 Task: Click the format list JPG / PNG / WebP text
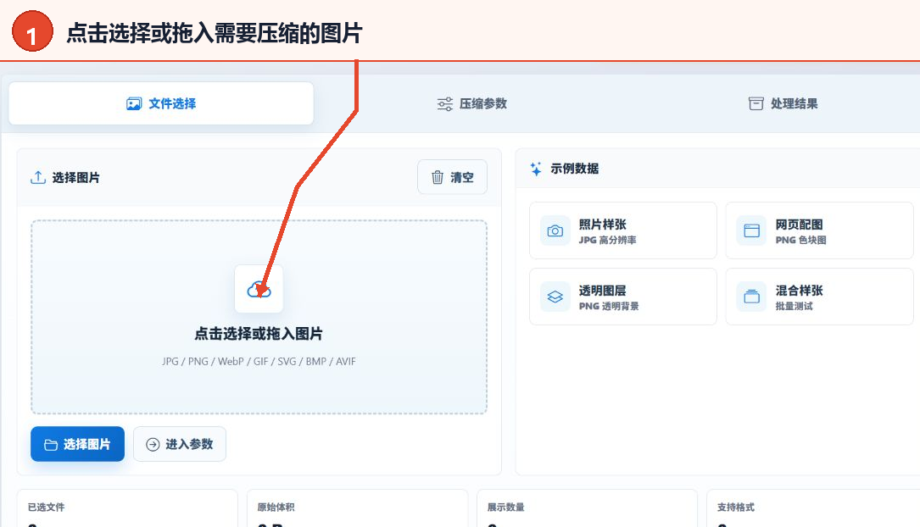coord(259,361)
